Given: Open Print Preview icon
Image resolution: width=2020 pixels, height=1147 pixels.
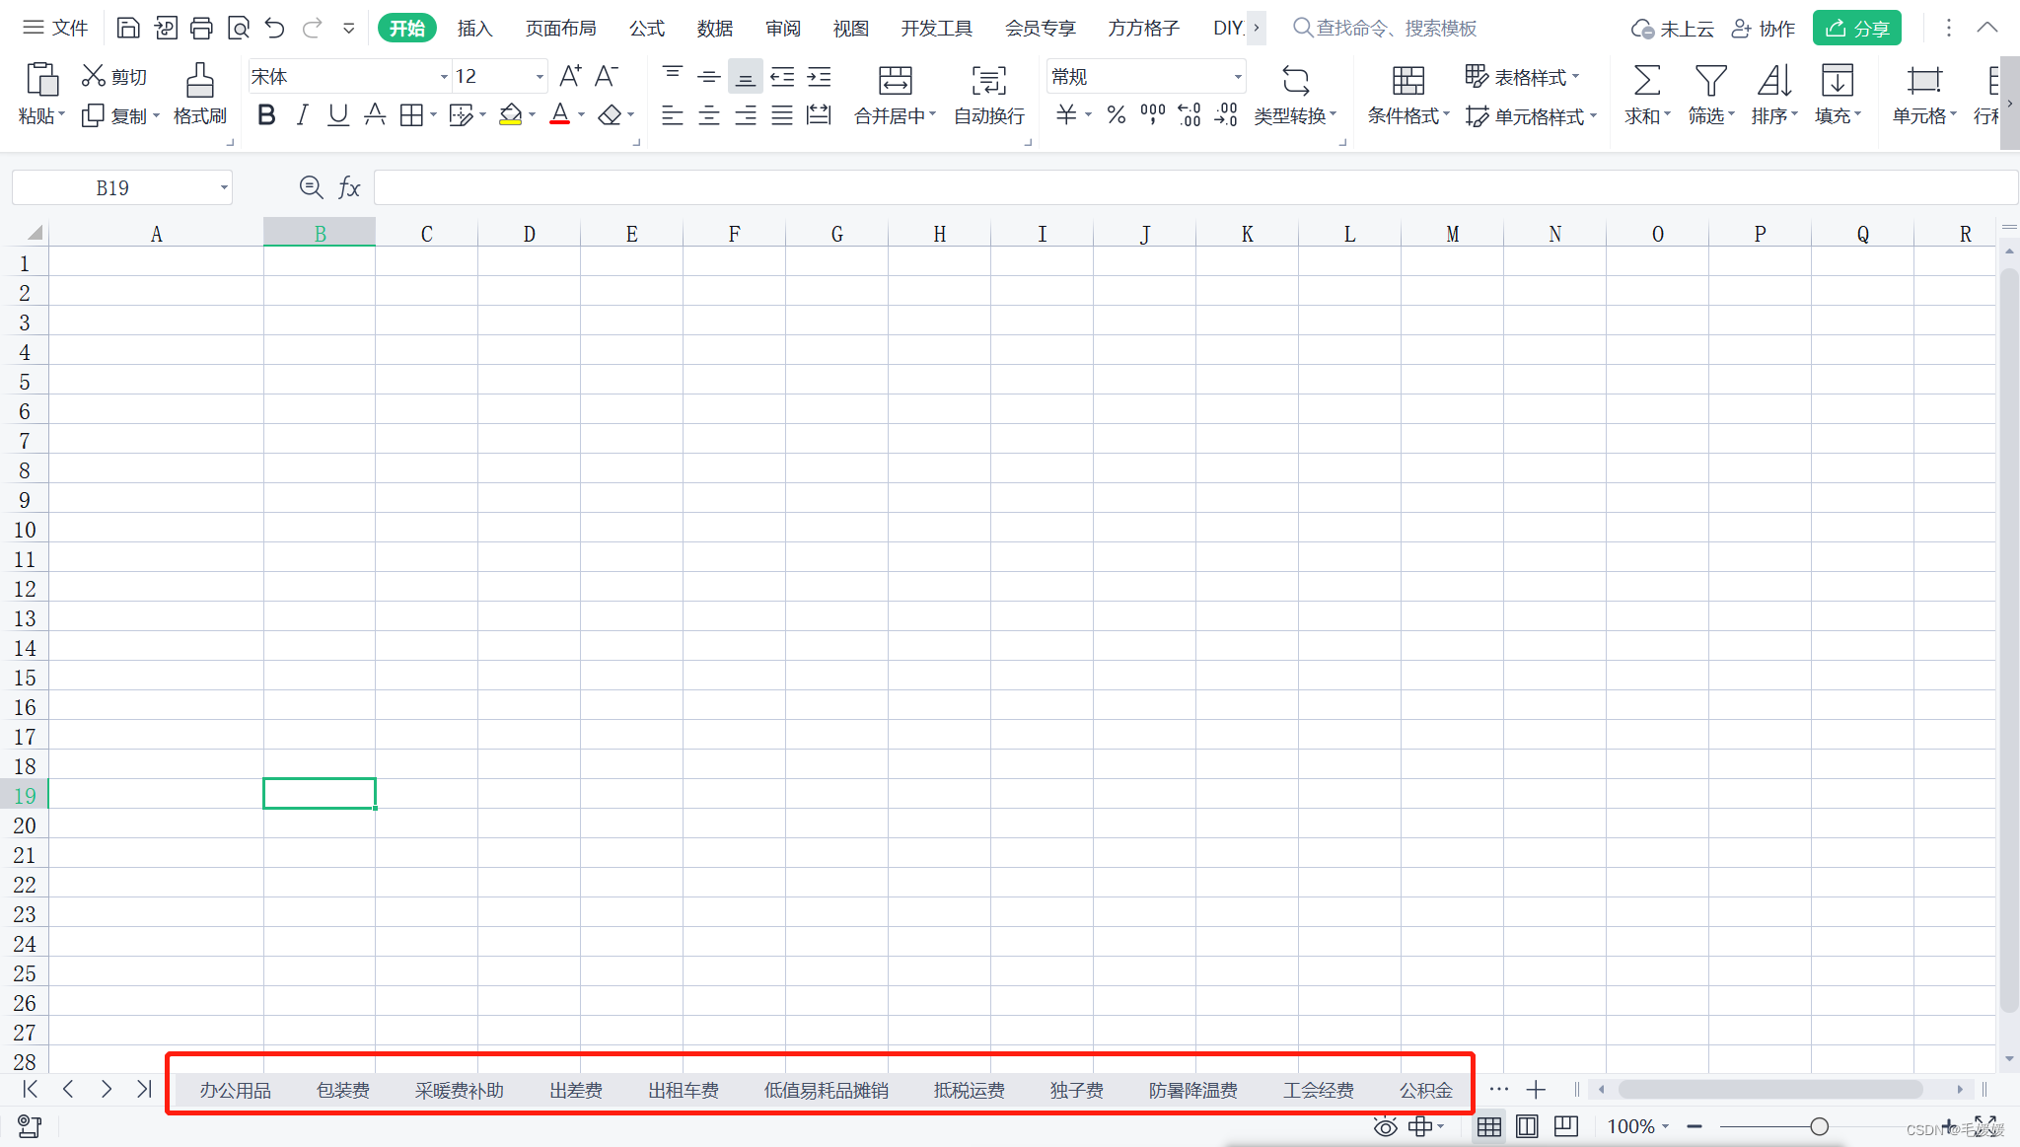Looking at the screenshot, I should point(238,28).
